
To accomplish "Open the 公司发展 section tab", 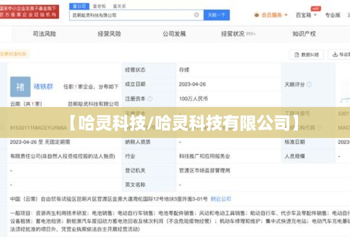I will point(174,33).
